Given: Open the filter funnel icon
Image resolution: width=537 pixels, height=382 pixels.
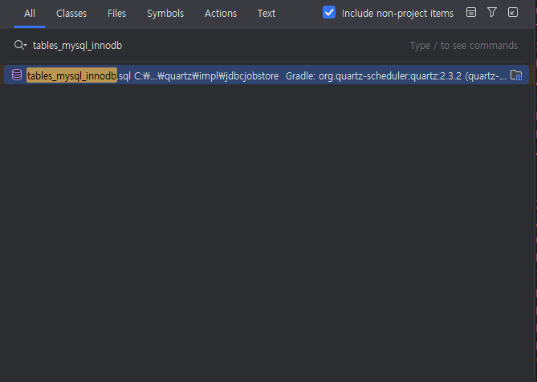Looking at the screenshot, I should pyautogui.click(x=492, y=12).
